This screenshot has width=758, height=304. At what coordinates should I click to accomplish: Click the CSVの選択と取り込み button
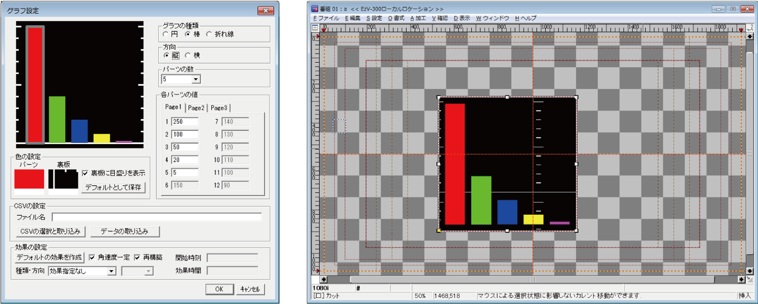click(50, 231)
